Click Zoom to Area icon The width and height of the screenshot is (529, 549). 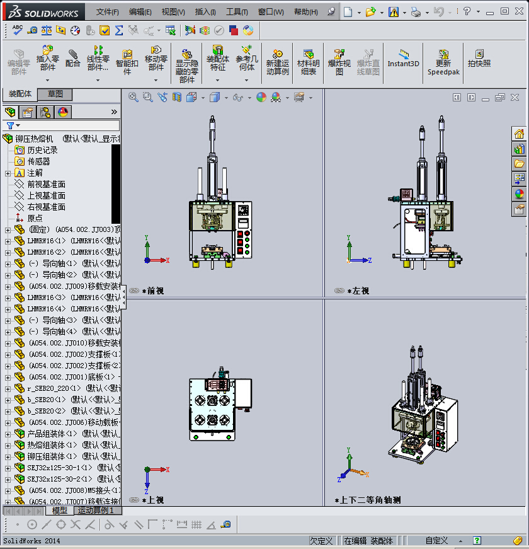point(147,97)
